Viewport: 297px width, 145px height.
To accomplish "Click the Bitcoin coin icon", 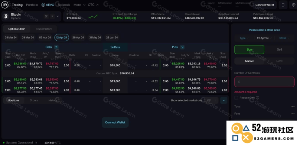I will (6, 16).
